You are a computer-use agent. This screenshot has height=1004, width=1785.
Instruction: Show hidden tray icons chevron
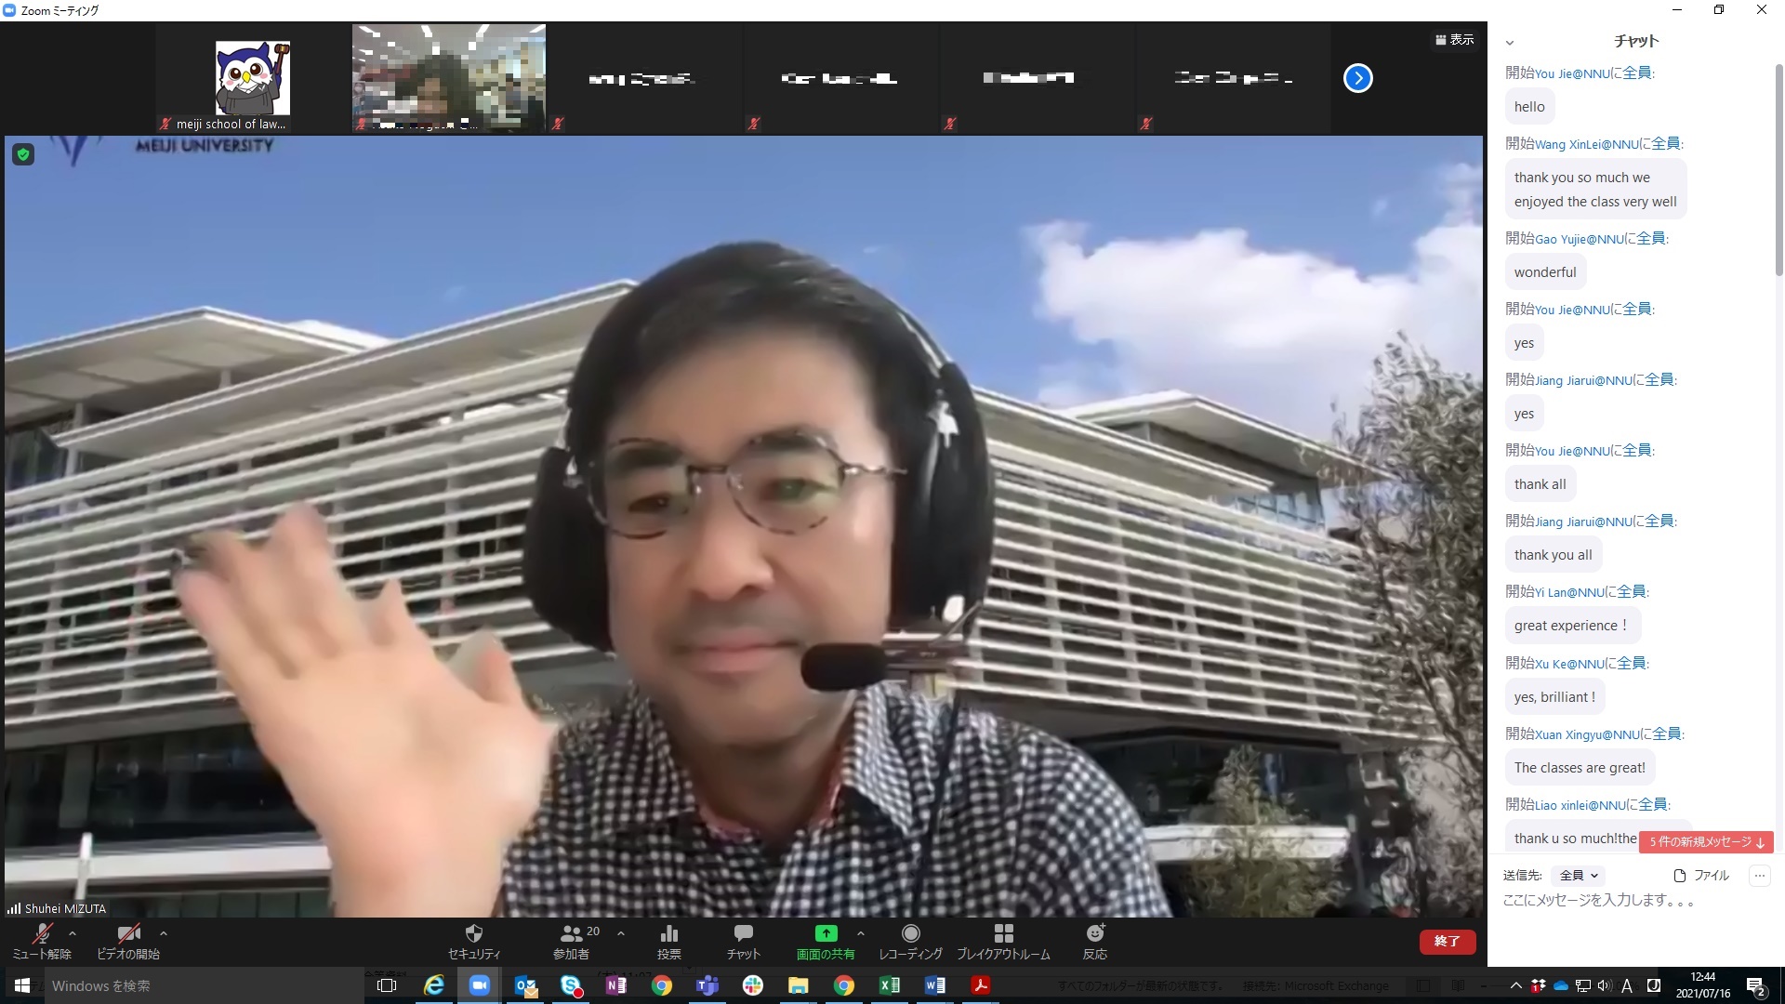tap(1515, 986)
